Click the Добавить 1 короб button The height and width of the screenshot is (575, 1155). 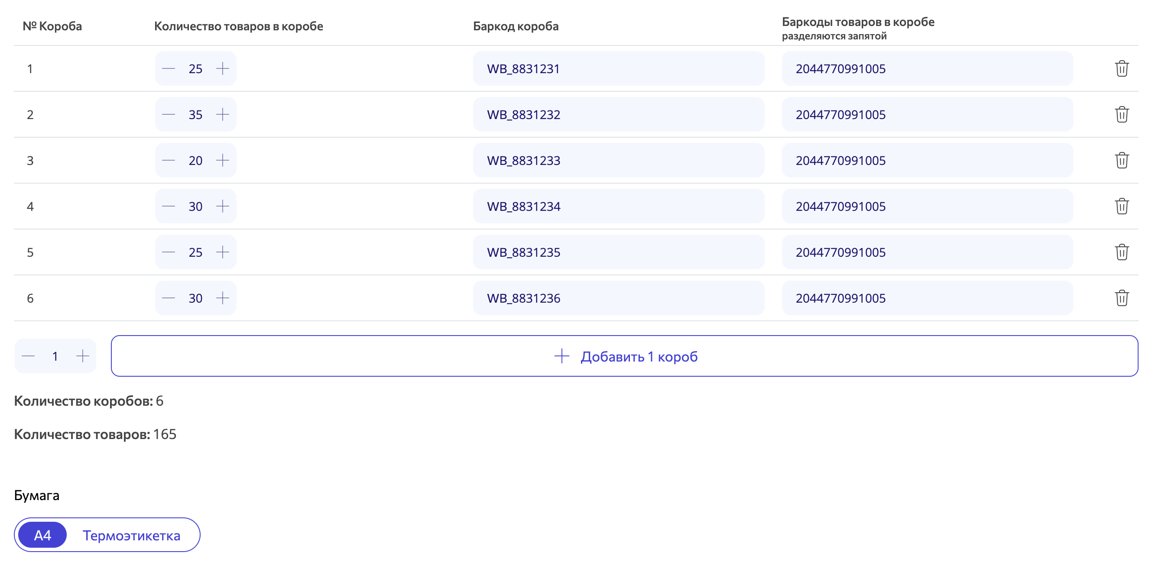(624, 356)
